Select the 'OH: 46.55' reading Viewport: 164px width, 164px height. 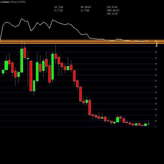coord(113,10)
